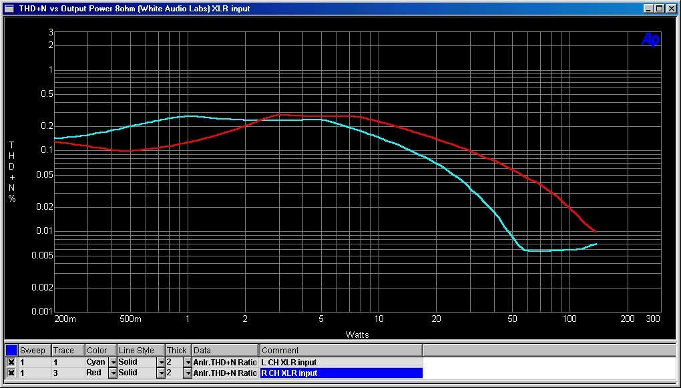The width and height of the screenshot is (681, 388).
Task: Click the '0.005' y-axis label
Action: 41,255
